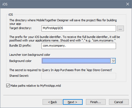
Task: Open the target directory browse button
Action: click(120, 29)
